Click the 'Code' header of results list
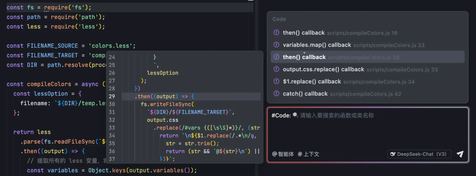Viewport: 476px width, 176px height. click(279, 19)
